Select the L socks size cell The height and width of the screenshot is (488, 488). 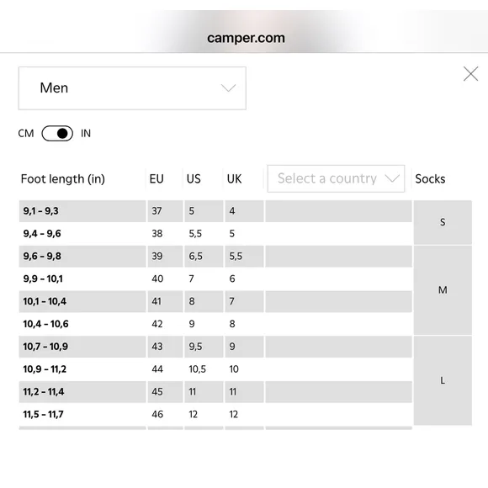click(443, 380)
